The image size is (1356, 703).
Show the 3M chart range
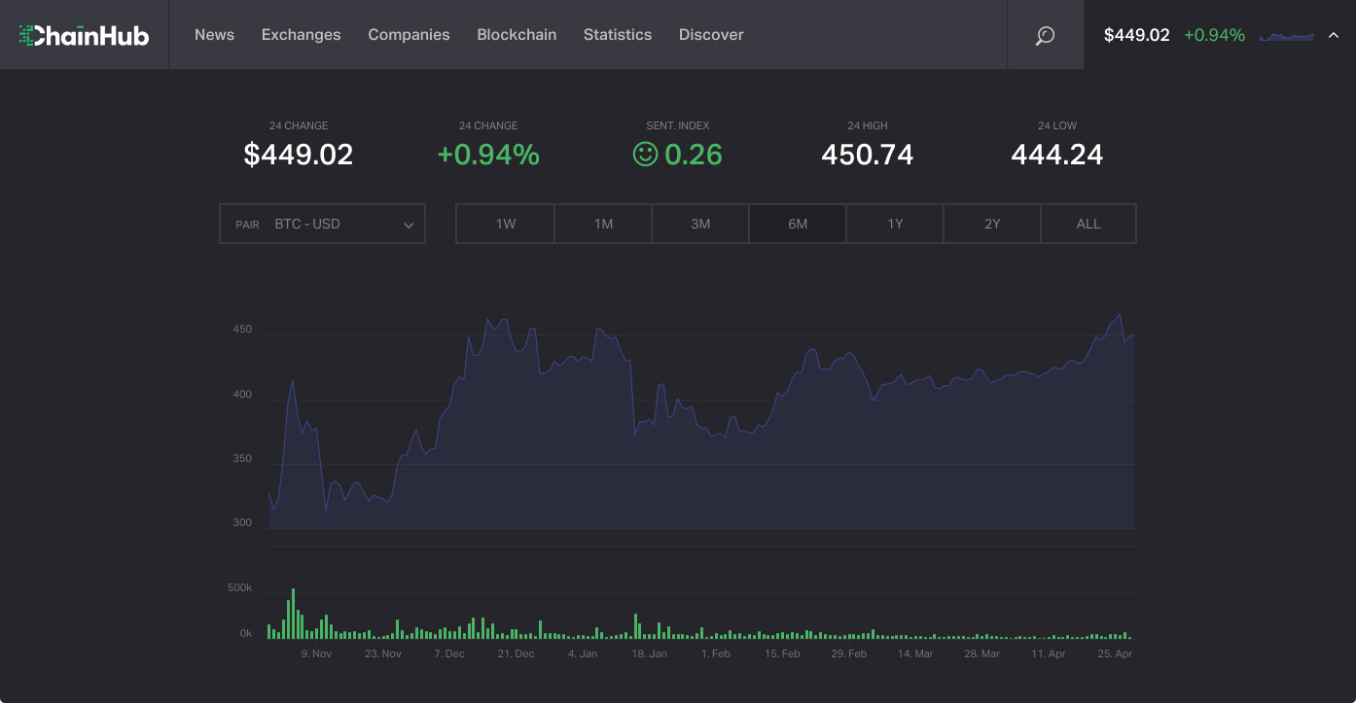click(x=700, y=224)
